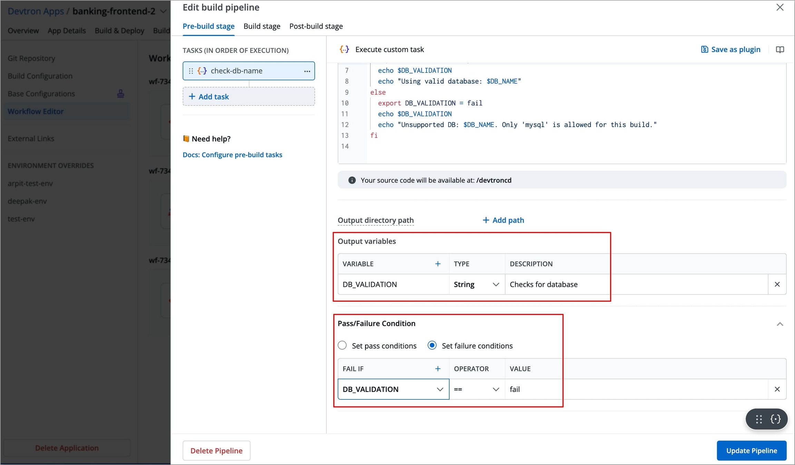Switch to Build stage tab
Viewport: 795px width, 465px height.
click(x=262, y=26)
